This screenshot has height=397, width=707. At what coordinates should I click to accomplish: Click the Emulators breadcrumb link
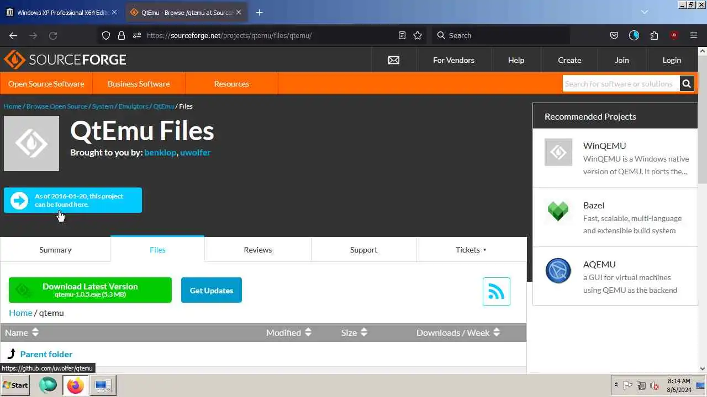point(133,106)
